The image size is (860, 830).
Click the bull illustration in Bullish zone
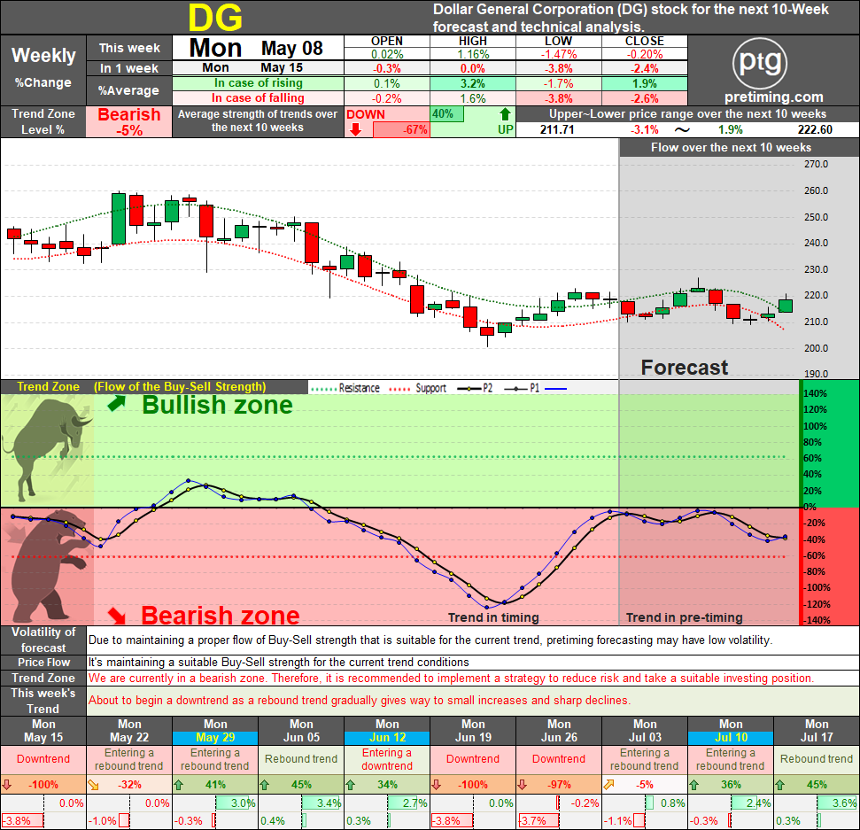(x=47, y=450)
